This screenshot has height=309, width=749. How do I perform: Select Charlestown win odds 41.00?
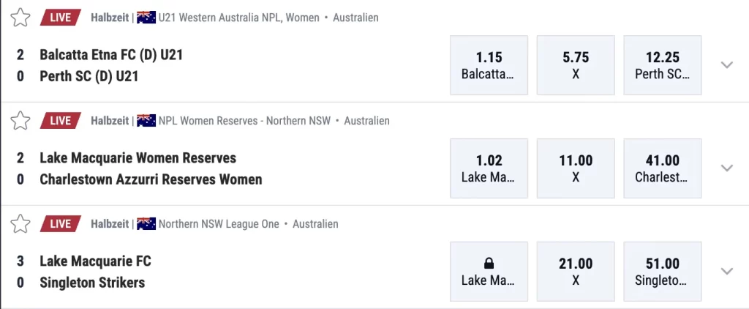(x=663, y=168)
